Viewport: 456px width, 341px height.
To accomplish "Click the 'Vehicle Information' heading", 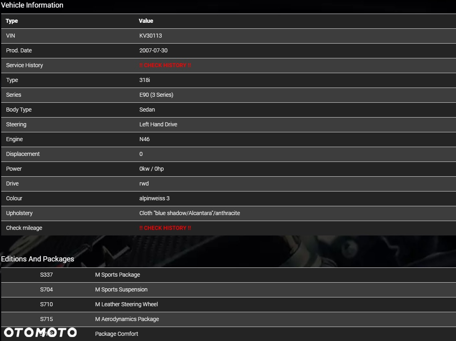I will tap(32, 5).
